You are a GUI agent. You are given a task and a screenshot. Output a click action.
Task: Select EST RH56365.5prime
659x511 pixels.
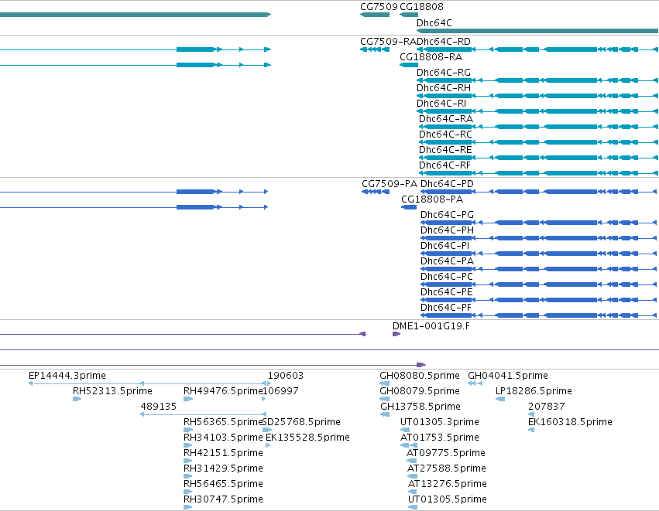(x=223, y=422)
